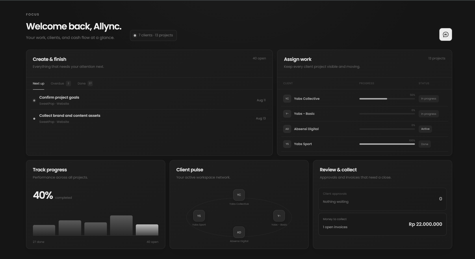
Task: Click the Aug 13 due date
Action: (261, 119)
